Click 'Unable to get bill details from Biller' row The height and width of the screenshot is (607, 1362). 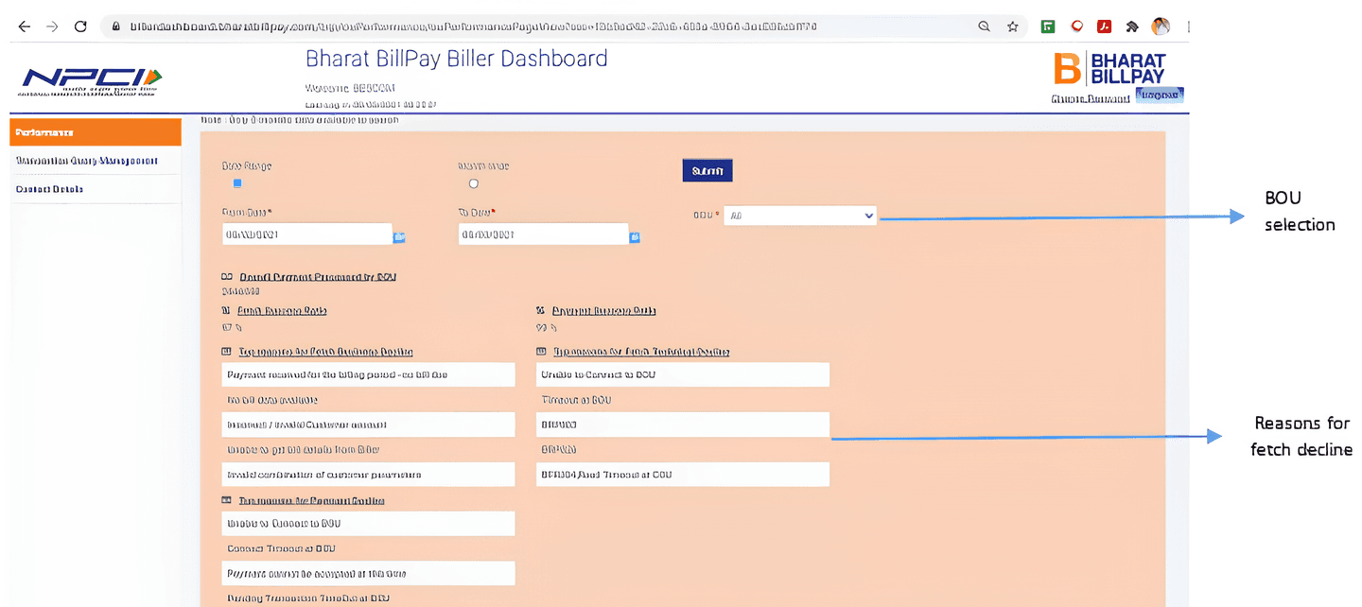(x=369, y=450)
